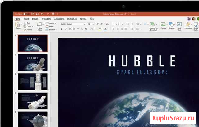Click the Paste button

pos(18,26)
